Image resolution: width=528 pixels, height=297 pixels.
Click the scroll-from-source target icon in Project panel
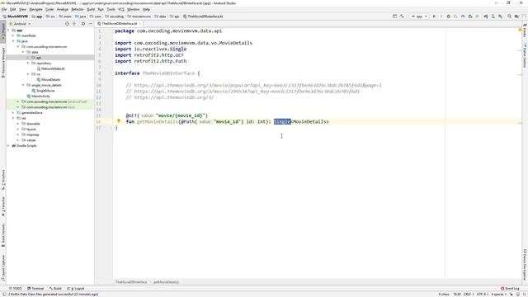click(x=67, y=24)
